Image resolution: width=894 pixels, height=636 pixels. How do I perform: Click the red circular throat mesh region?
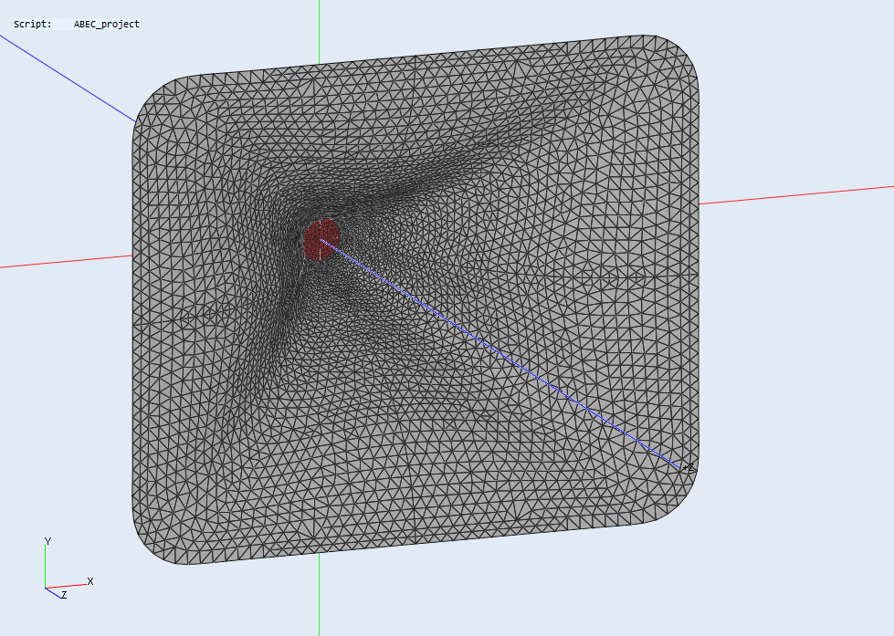pyautogui.click(x=321, y=239)
